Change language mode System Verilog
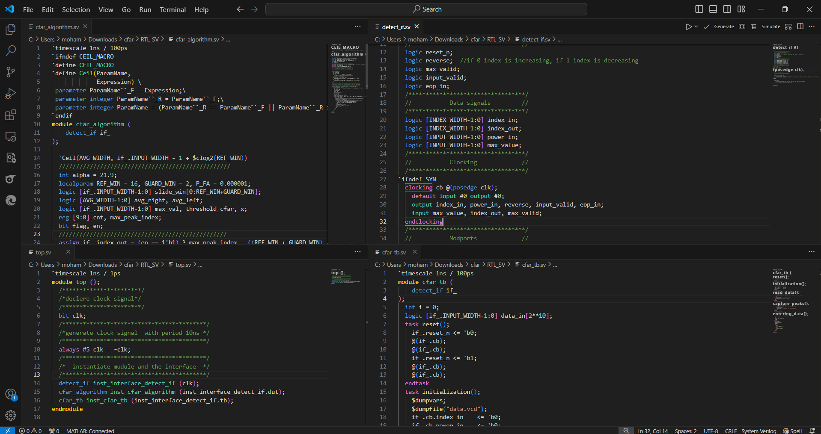821x434 pixels. tap(759, 431)
